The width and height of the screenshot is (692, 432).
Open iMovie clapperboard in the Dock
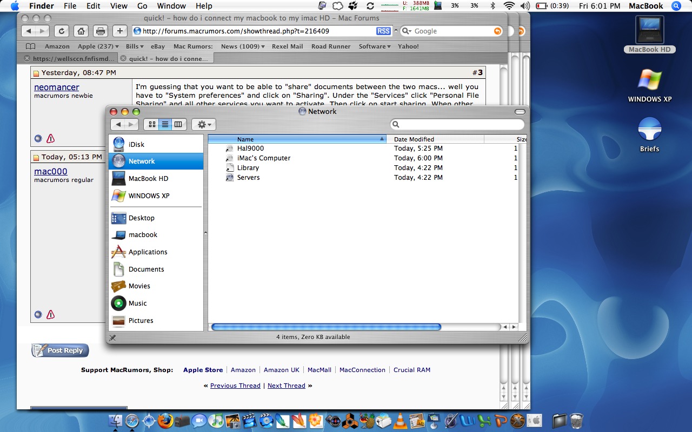tap(249, 421)
